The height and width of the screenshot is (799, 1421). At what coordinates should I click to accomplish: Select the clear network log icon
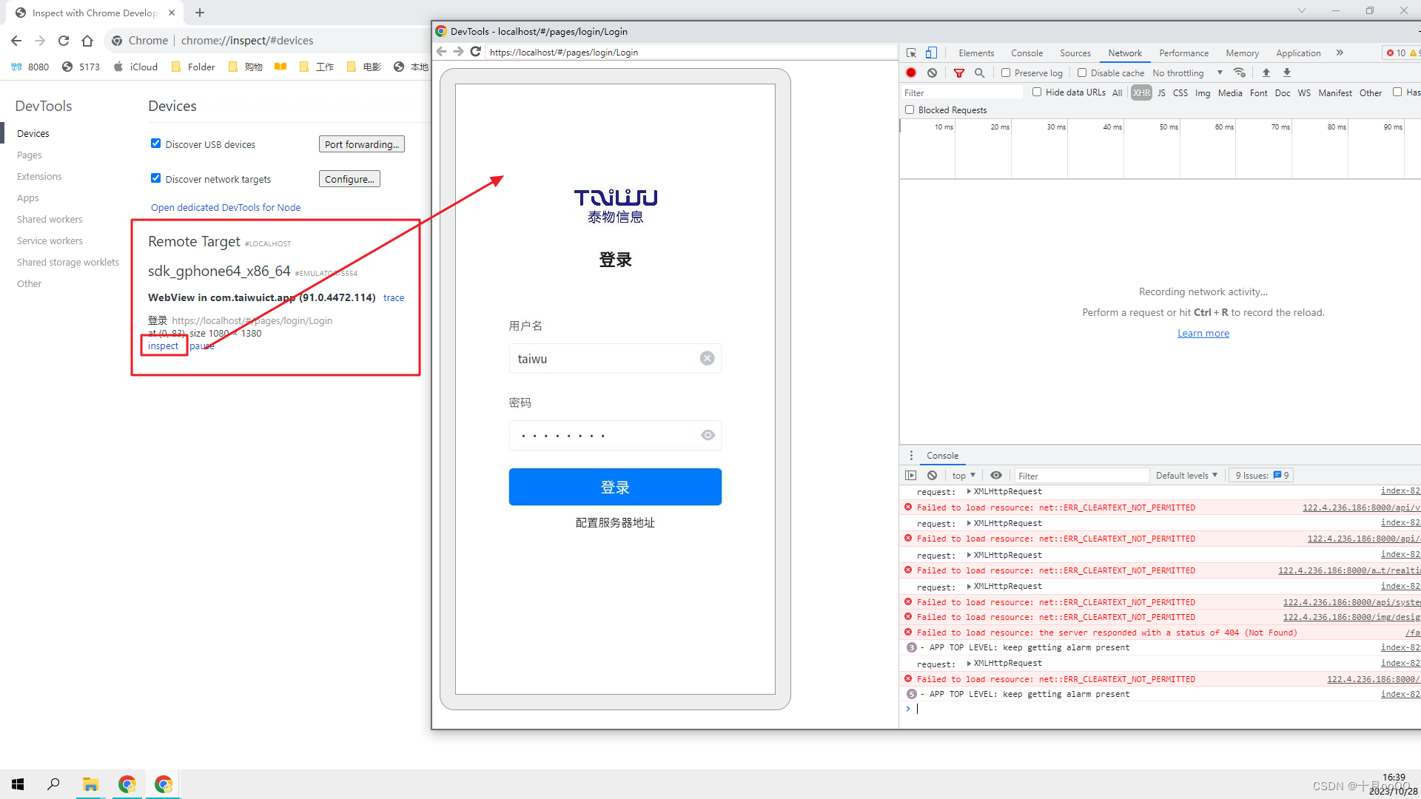pos(932,73)
